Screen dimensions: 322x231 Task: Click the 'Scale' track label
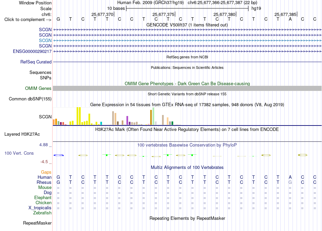tap(46, 8)
